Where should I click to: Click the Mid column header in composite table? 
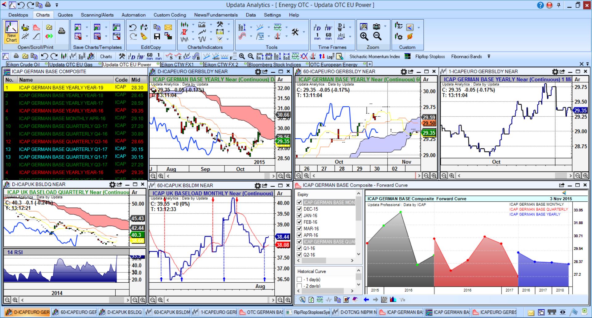pos(136,80)
